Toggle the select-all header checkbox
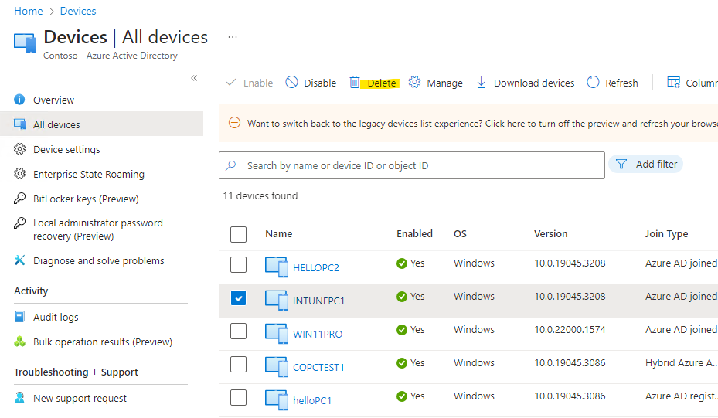718x418 pixels. [x=238, y=234]
